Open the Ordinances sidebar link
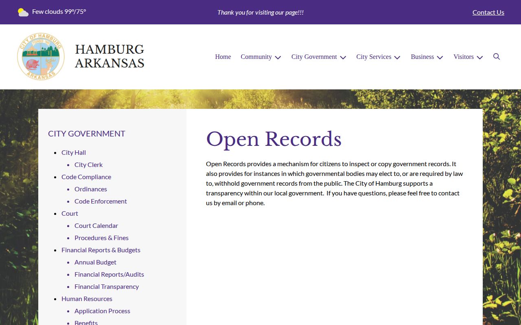Viewport: 521px width, 325px height. 91,189
